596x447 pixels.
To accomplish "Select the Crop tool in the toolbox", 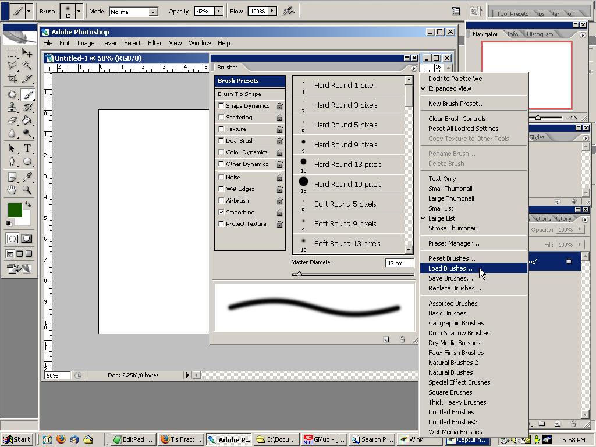I will tap(10, 79).
